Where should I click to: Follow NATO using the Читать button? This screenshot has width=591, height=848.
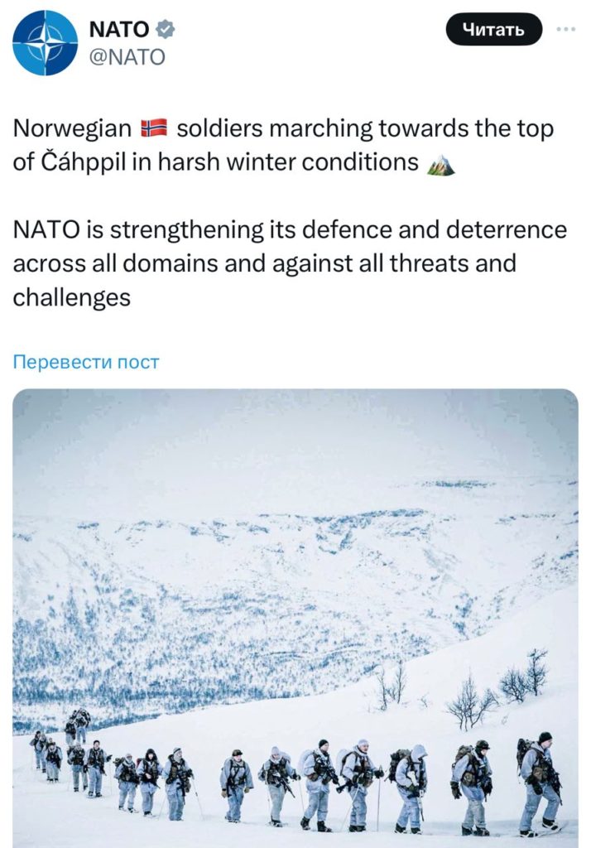tap(493, 29)
